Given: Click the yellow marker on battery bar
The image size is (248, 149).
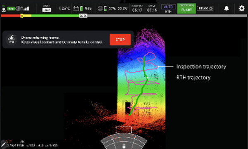Looking at the screenshot, I should [x=22, y=16].
